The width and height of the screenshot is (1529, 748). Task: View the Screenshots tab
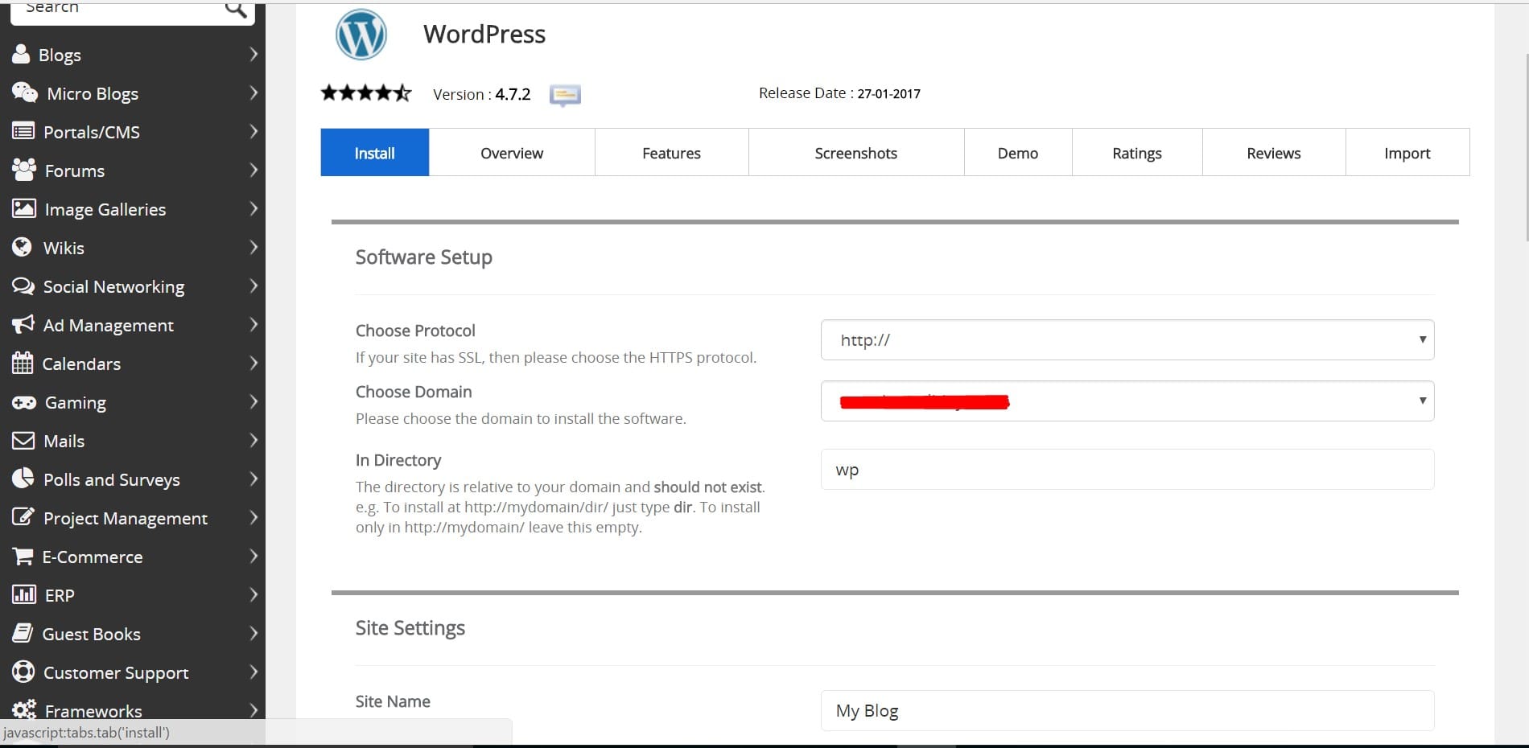[x=856, y=152]
